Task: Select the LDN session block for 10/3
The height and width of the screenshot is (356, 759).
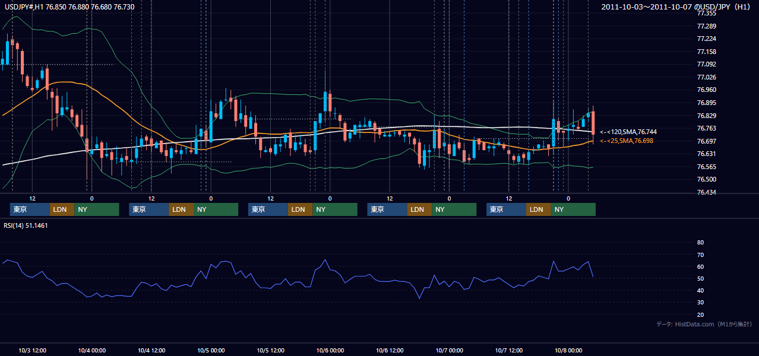Action: [62, 209]
